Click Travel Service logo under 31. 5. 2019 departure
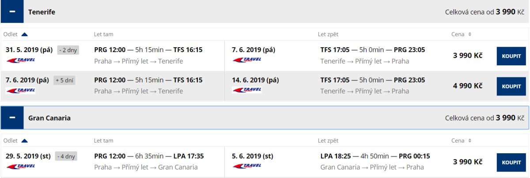 pyautogui.click(x=20, y=60)
